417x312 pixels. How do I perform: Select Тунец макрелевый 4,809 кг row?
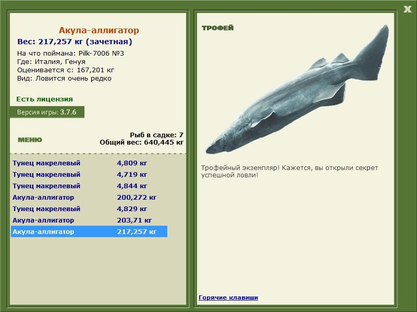[x=89, y=163]
